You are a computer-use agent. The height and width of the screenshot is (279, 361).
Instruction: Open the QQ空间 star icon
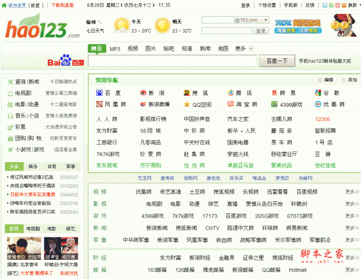(187, 104)
